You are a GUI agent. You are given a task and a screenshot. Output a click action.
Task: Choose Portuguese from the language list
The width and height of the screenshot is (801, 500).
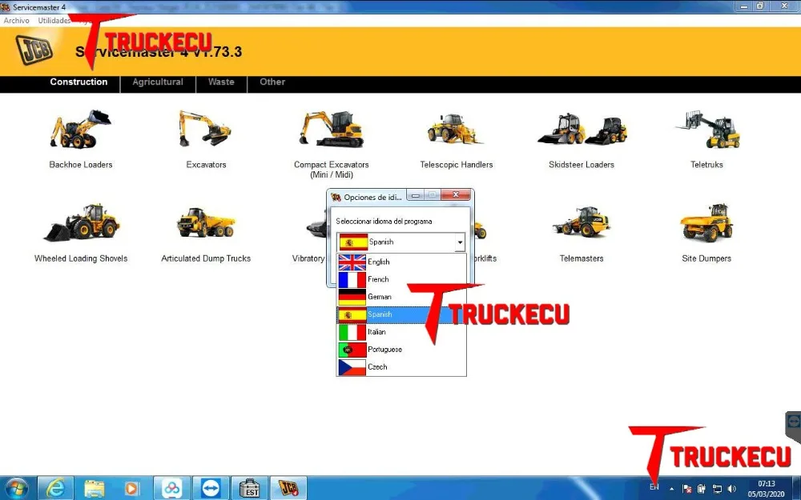401,350
